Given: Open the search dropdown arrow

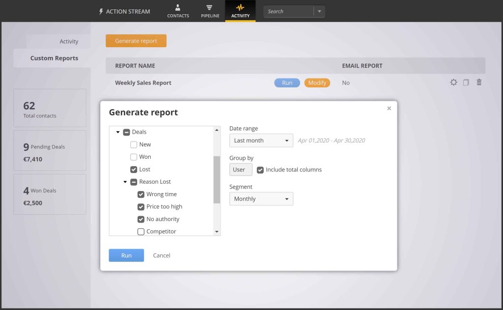Looking at the screenshot, I should [x=319, y=11].
